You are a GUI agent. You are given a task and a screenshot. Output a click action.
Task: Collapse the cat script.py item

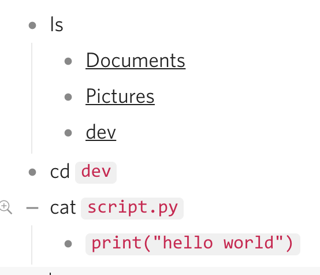32,208
